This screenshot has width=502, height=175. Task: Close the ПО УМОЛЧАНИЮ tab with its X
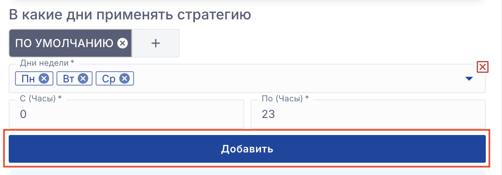123,43
